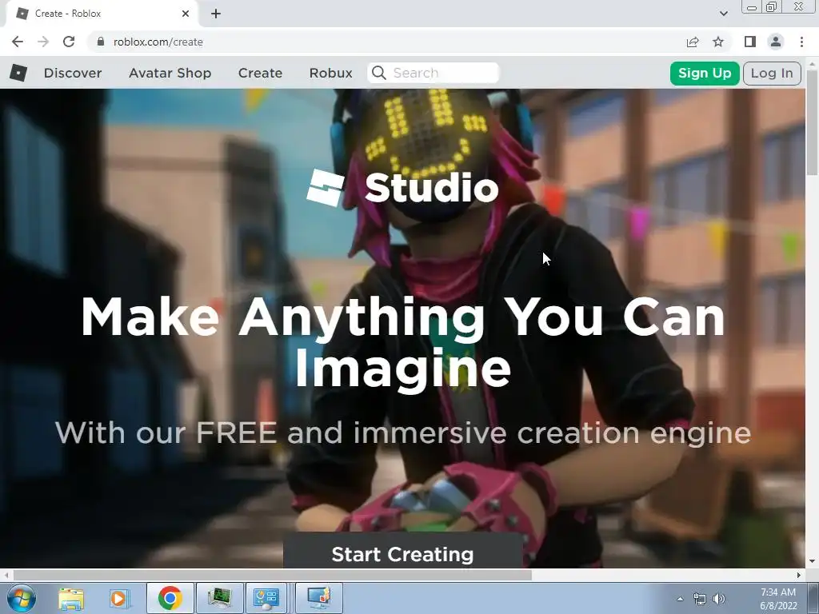Select the Create - Roblox tab
The height and width of the screenshot is (614, 819).
click(x=102, y=14)
